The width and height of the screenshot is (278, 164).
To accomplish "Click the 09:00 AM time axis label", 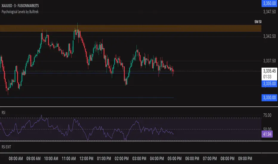I will pyautogui.click(x=33, y=159).
